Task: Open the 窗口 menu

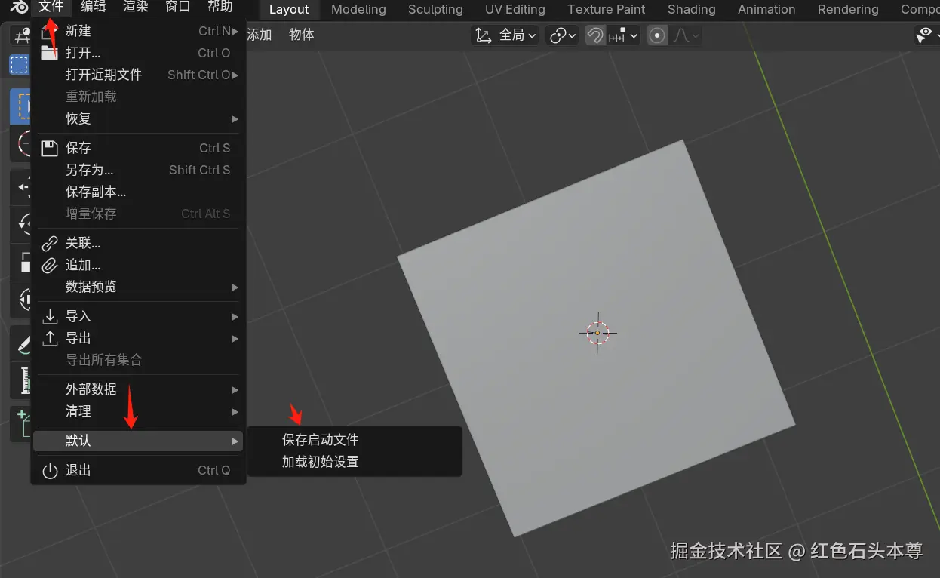Action: [178, 8]
